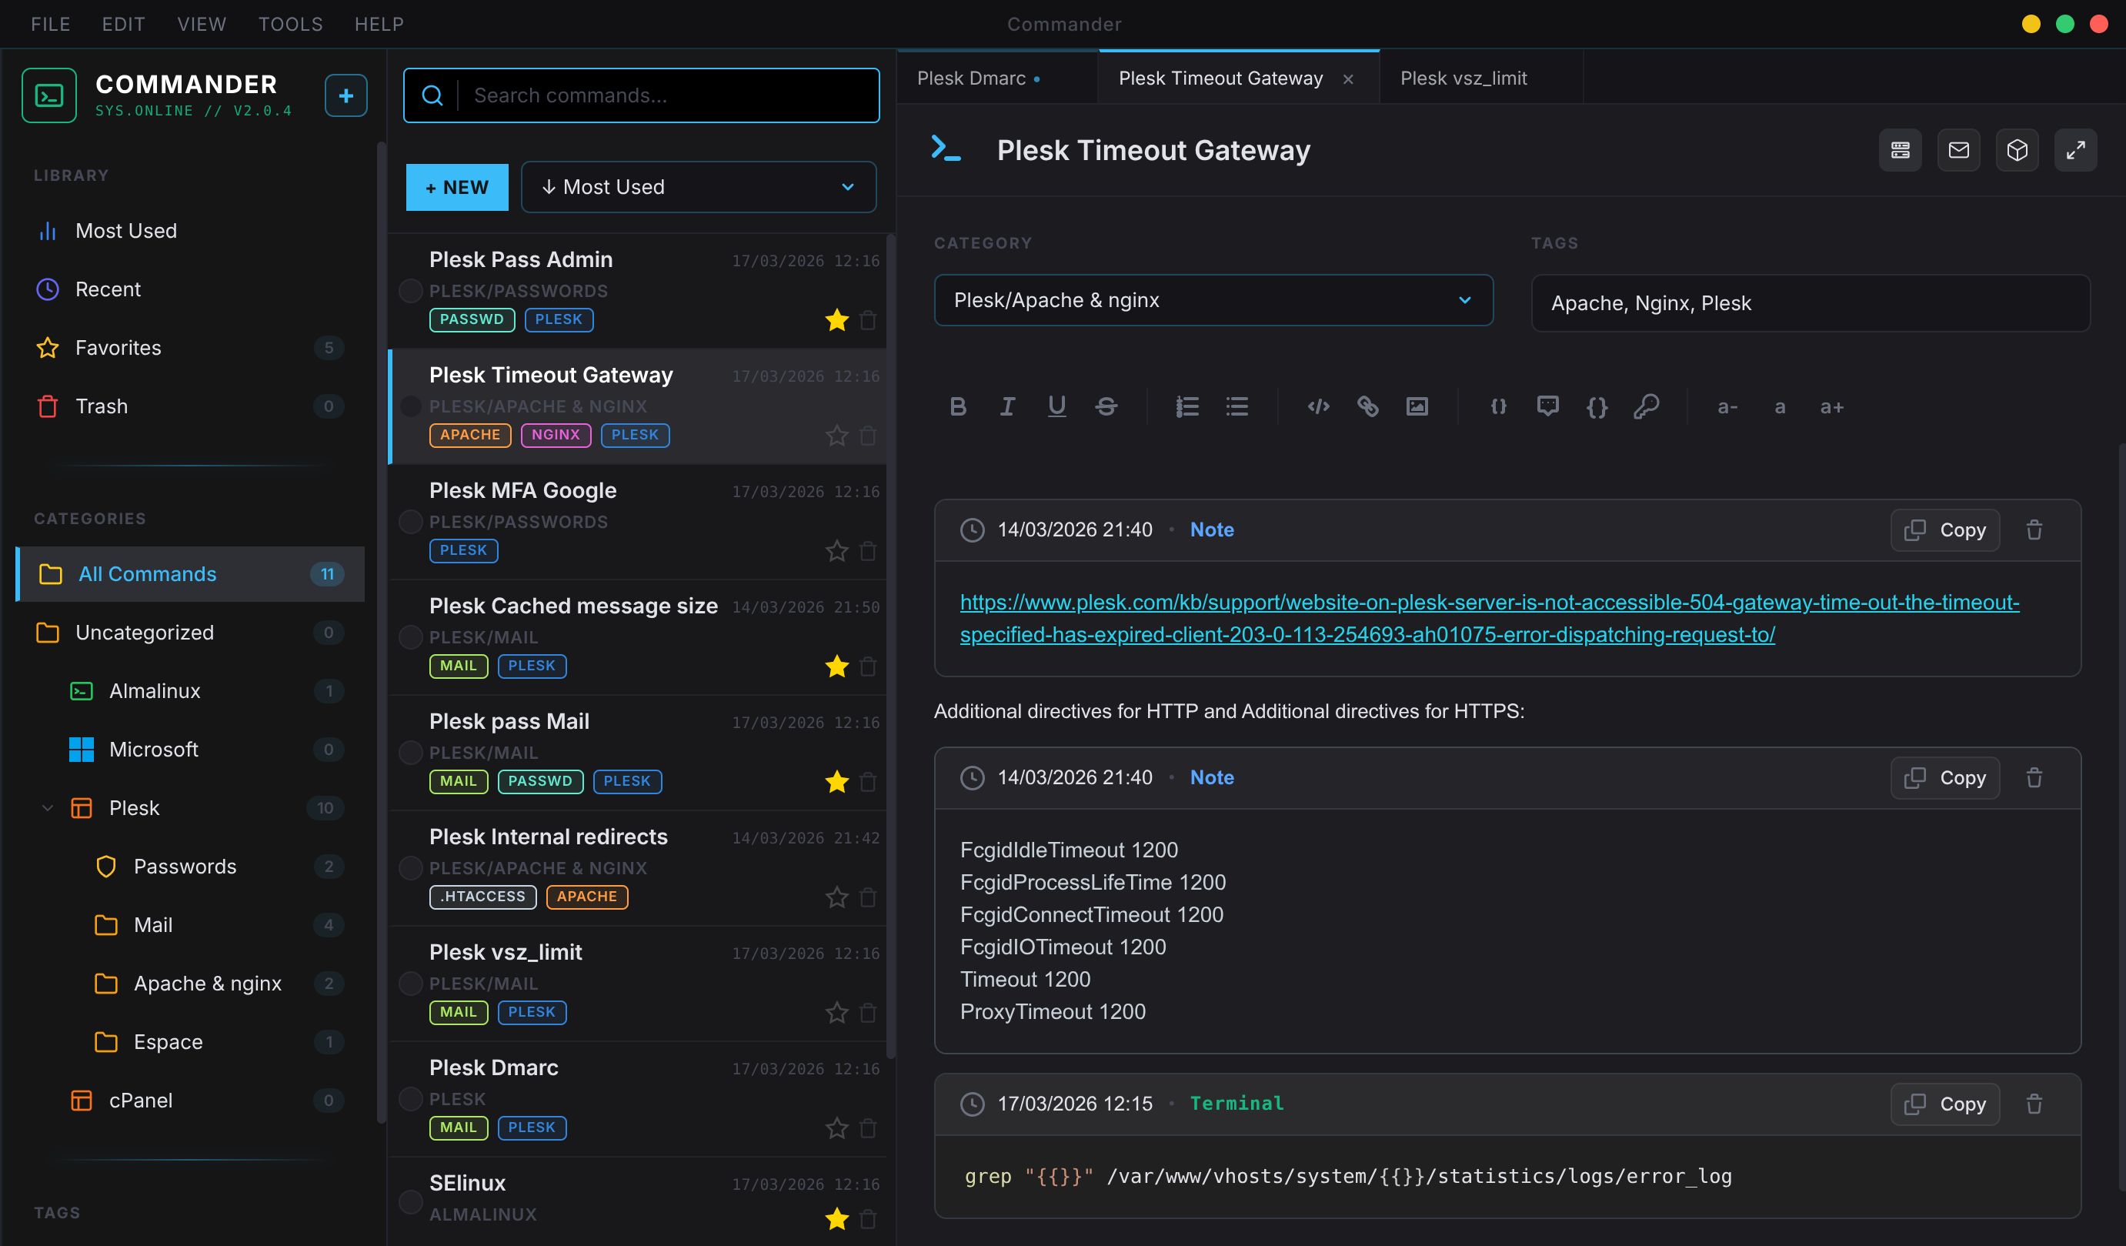Insert key credential icon in toolbar
Viewport: 2126px width, 1246px height.
point(1646,406)
